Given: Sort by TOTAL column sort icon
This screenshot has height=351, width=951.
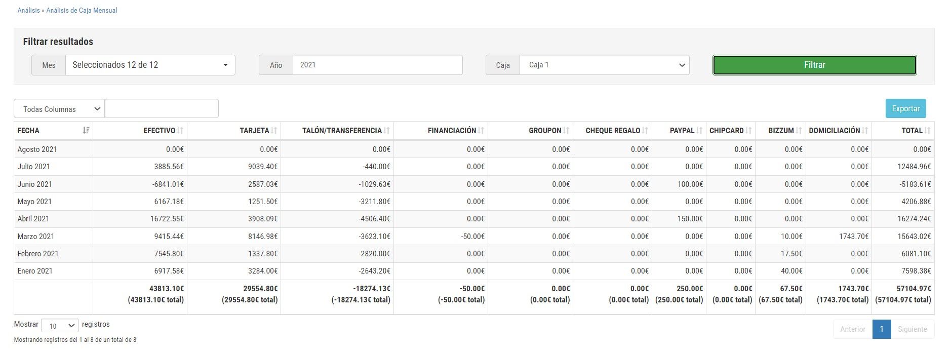Looking at the screenshot, I should (927, 131).
